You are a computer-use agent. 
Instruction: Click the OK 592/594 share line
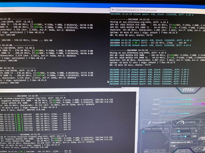(35, 119)
